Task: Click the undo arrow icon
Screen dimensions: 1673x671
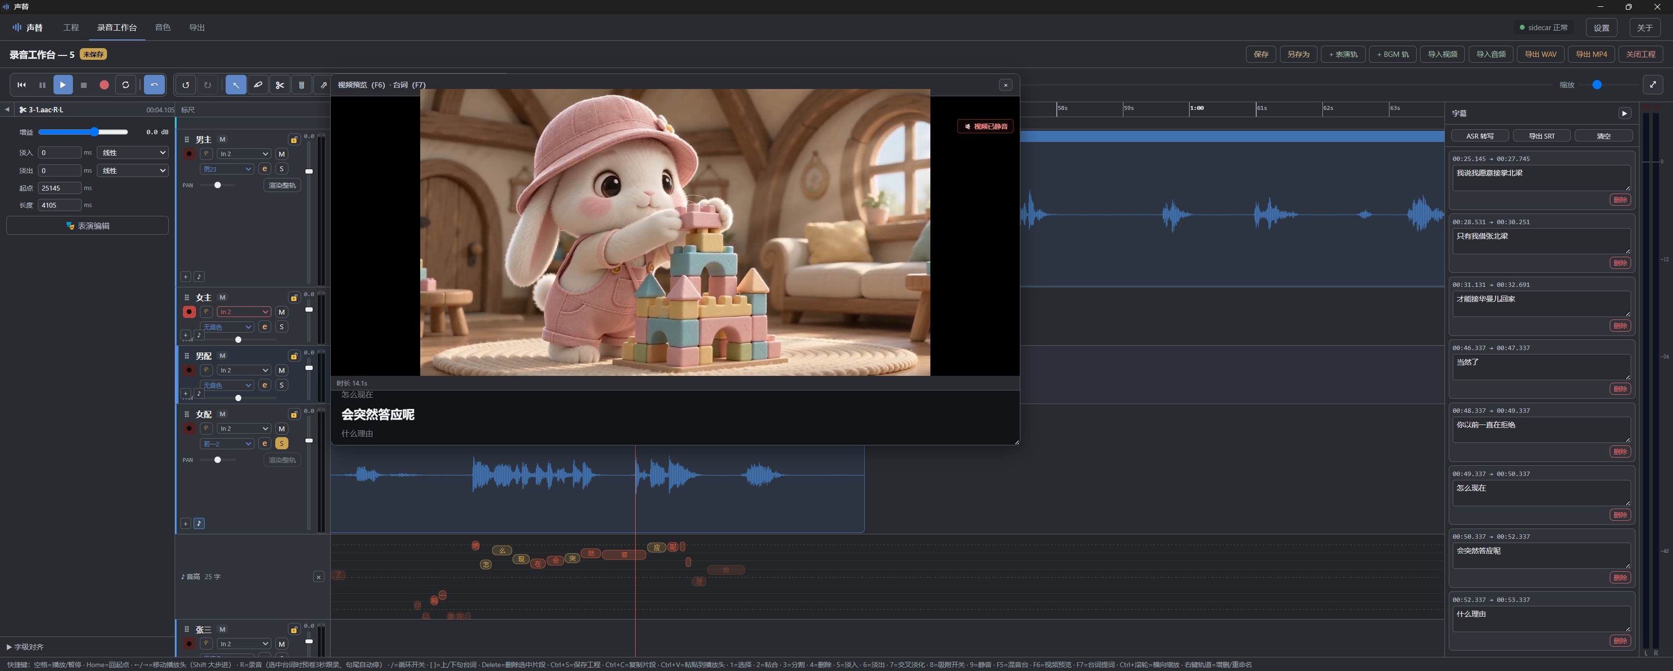Action: tap(186, 85)
